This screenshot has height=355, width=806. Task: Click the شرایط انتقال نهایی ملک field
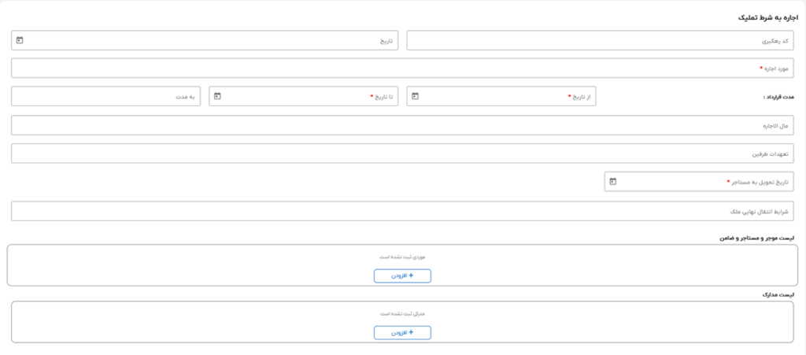[x=403, y=211]
